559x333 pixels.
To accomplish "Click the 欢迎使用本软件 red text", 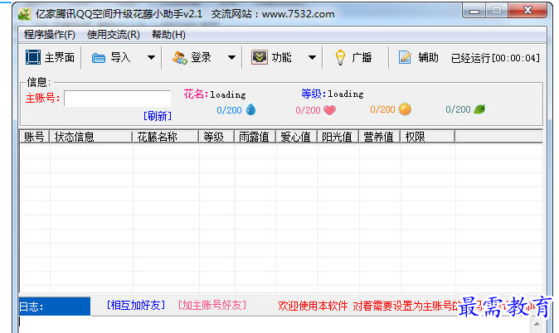I will 313,306.
